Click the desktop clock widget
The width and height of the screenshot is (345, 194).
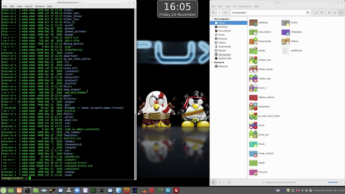(178, 9)
